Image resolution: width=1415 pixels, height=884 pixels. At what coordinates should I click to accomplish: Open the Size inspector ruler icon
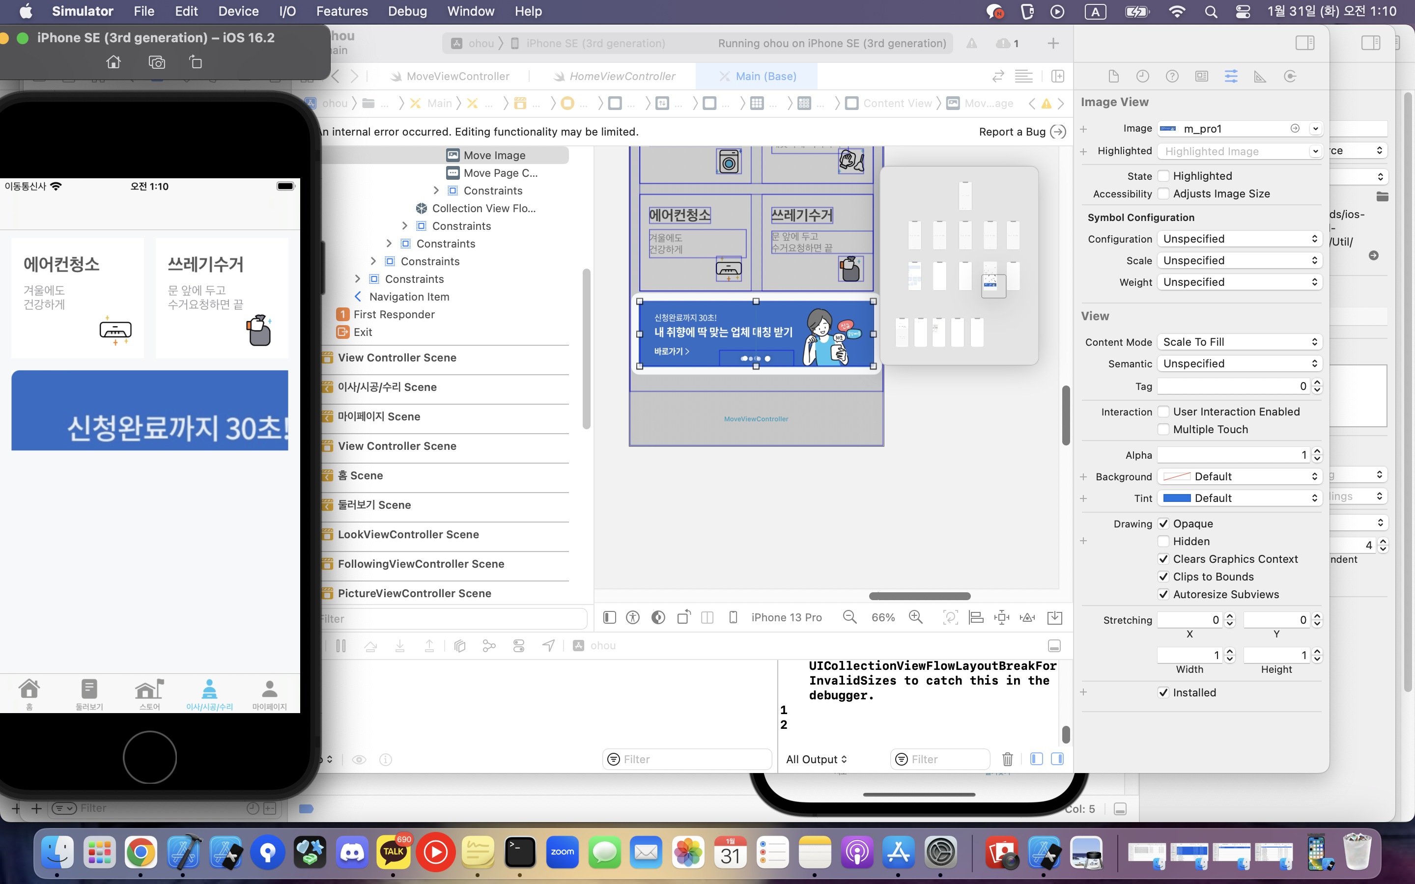1260,76
